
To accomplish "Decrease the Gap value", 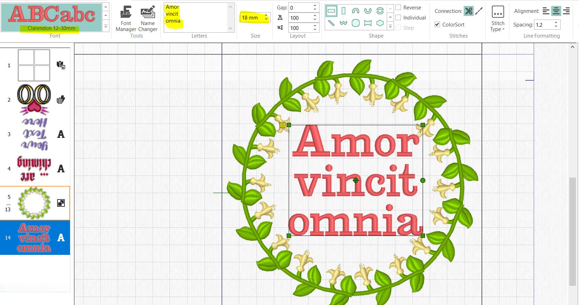I will click(x=315, y=9).
